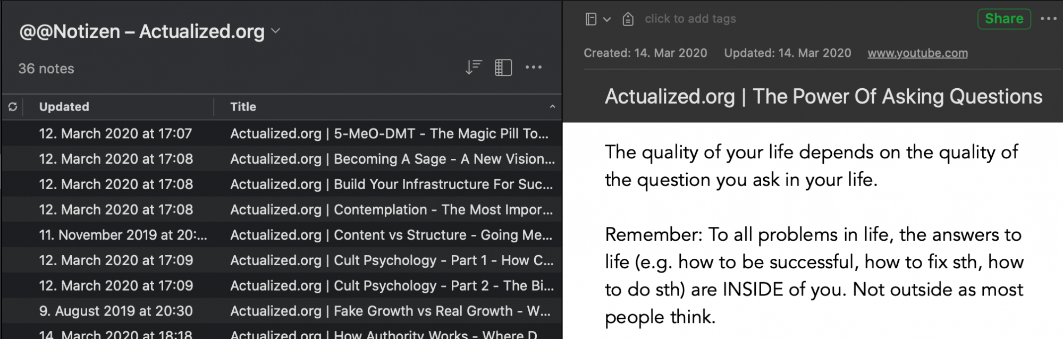1063x339 pixels.
Task: Open the 'How Authority Works' note
Action: (282, 332)
